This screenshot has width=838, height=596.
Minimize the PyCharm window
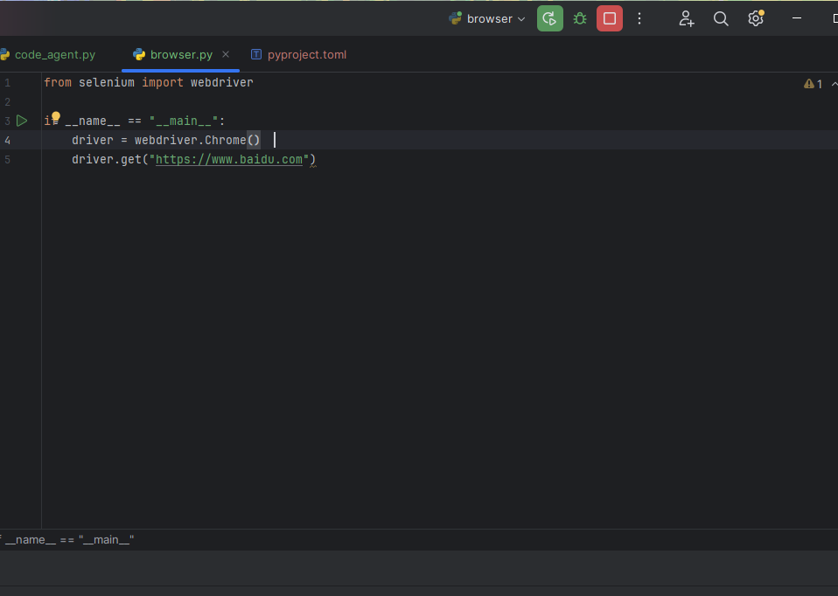796,18
